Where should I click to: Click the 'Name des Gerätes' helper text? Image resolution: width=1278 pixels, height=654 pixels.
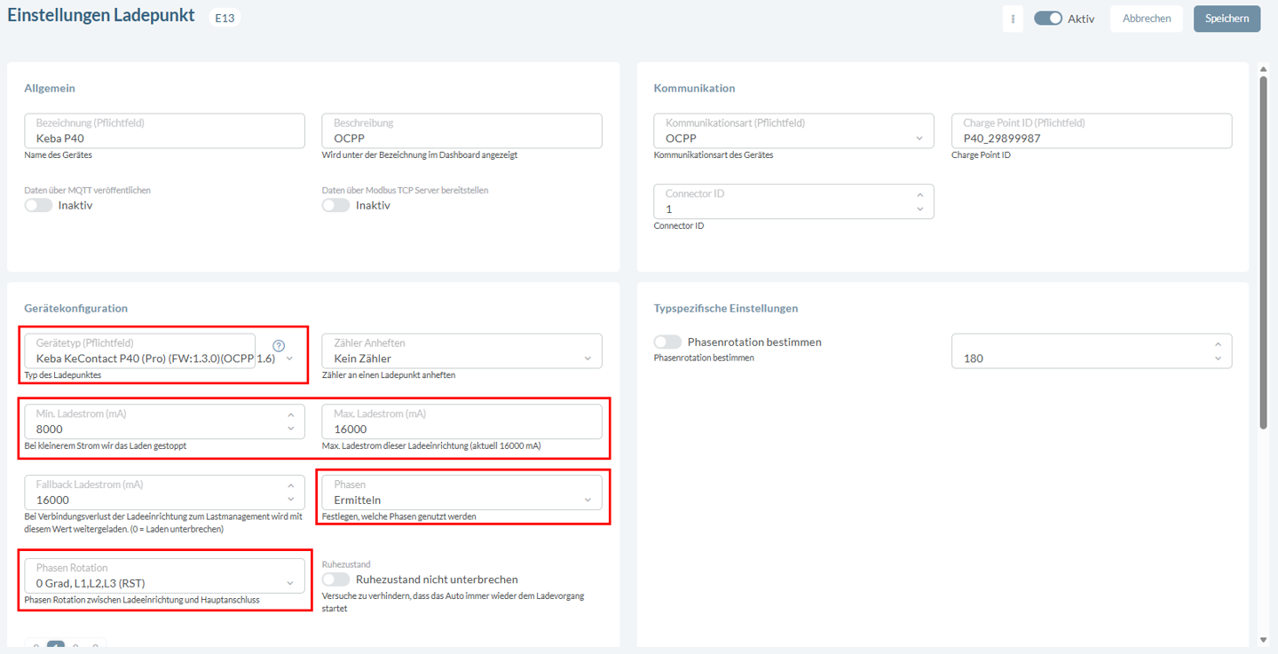(x=58, y=154)
